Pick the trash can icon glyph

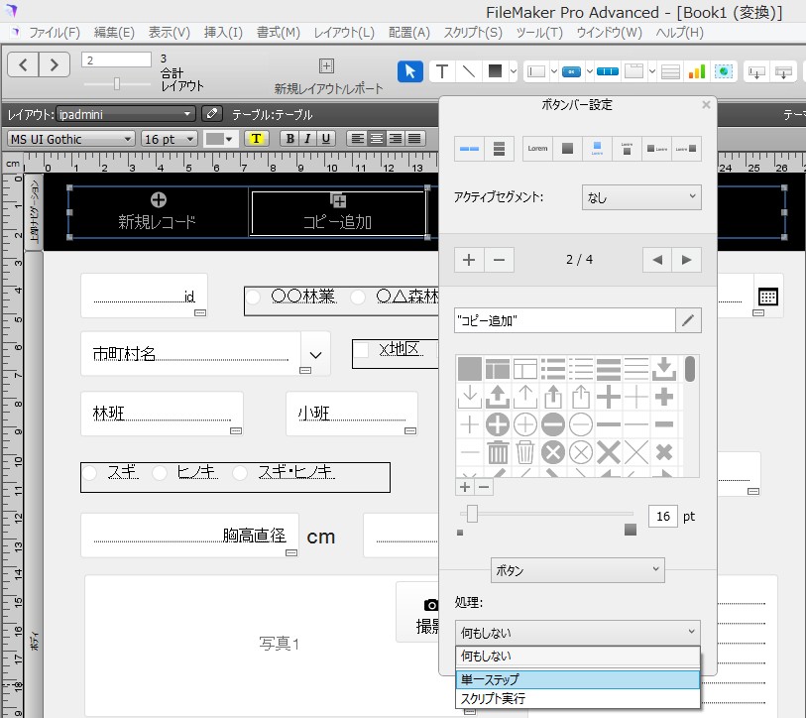pyautogui.click(x=497, y=452)
